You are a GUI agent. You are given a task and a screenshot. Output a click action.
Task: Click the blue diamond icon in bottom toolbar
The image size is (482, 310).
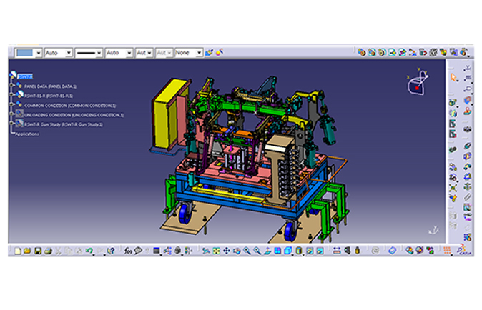392,251
